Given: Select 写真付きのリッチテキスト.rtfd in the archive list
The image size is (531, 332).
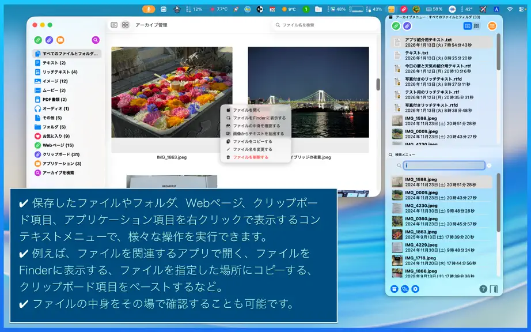Looking at the screenshot, I should click(x=442, y=81).
